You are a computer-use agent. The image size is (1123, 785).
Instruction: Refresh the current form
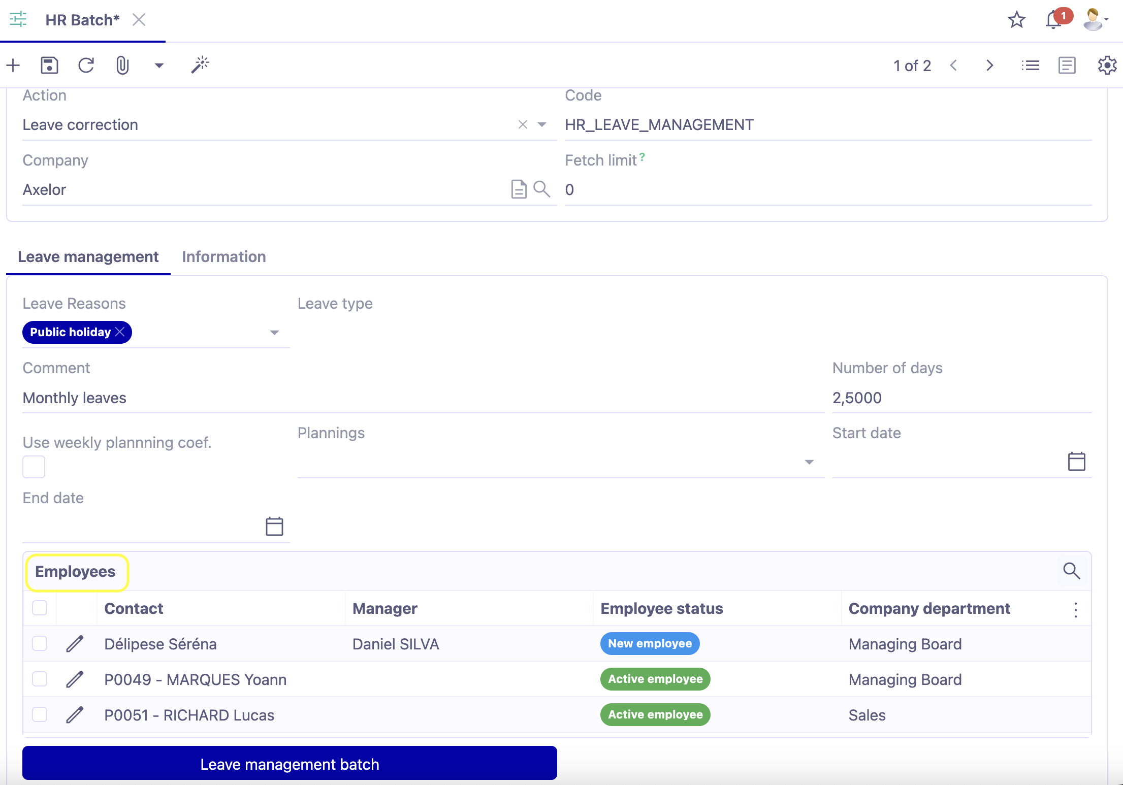[x=86, y=65]
